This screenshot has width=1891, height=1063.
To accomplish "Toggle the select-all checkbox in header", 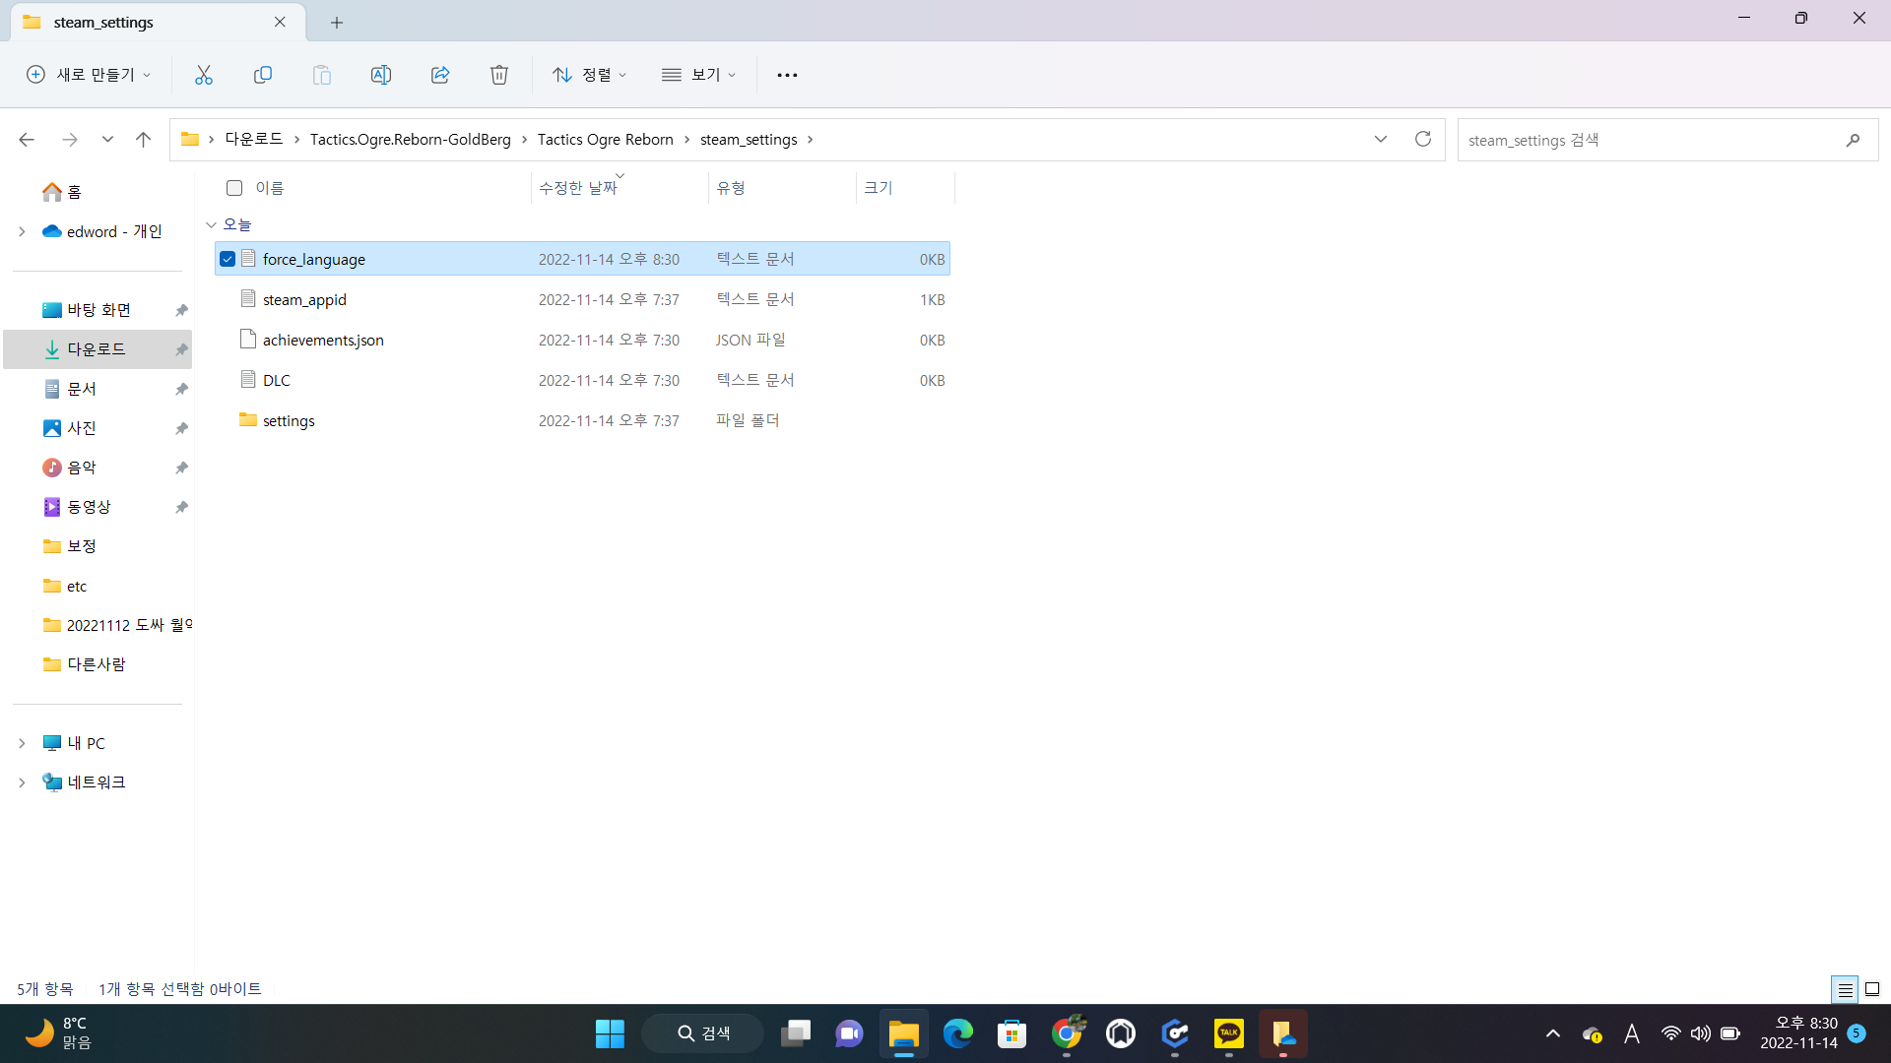I will point(234,188).
